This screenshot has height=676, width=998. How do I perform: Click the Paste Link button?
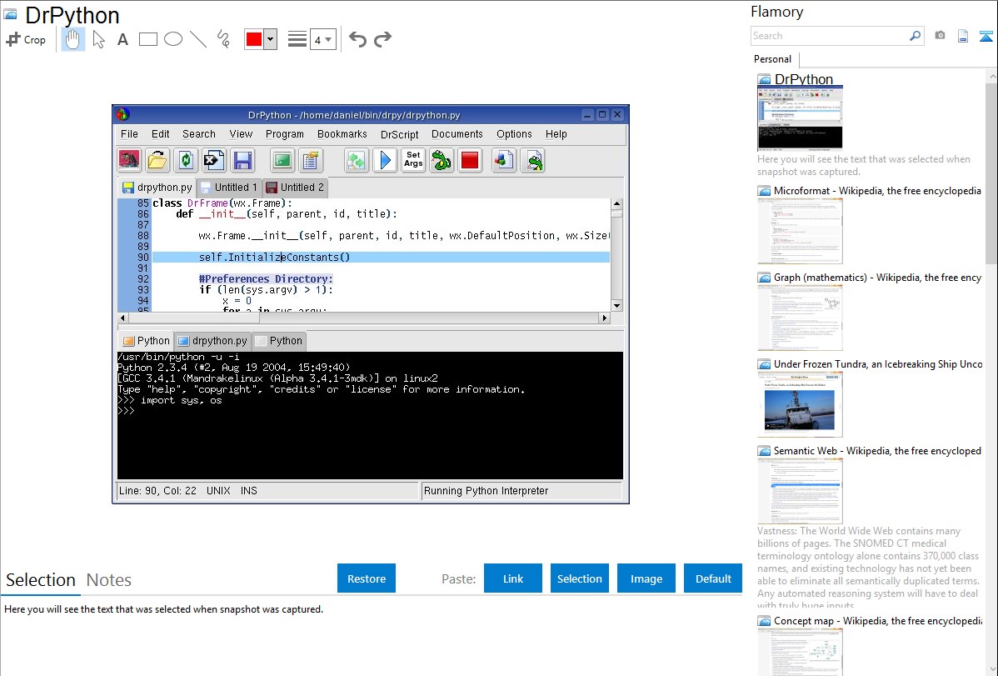click(x=513, y=578)
